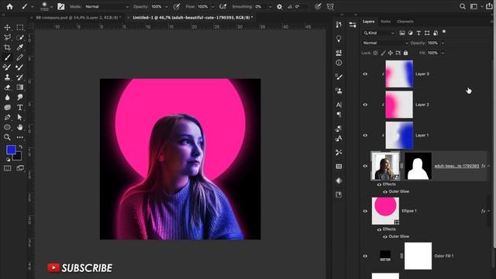This screenshot has width=496, height=279.
Task: Select the Eyedropper tool
Action: 20,47
